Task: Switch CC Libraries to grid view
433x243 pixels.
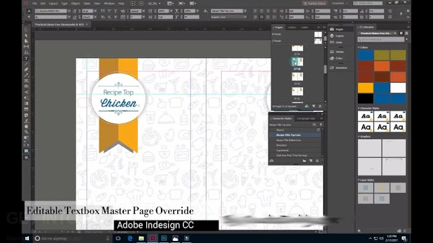Action: click(401, 33)
